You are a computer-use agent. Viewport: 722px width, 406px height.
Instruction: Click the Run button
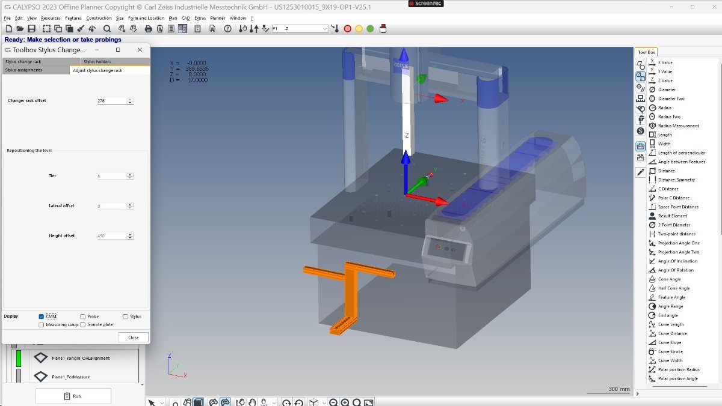pos(73,396)
